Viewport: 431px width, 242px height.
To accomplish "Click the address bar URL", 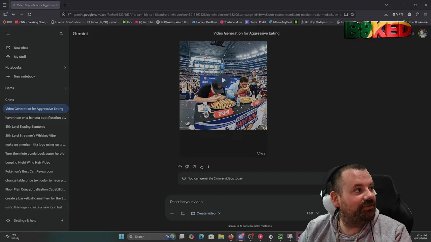I will click(x=207, y=14).
